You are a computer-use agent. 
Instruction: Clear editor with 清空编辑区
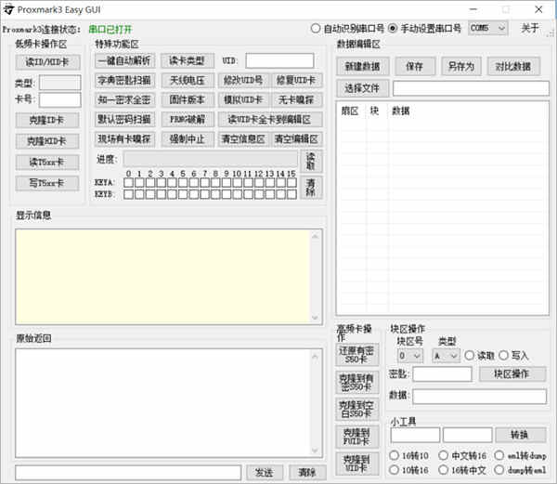pos(297,139)
